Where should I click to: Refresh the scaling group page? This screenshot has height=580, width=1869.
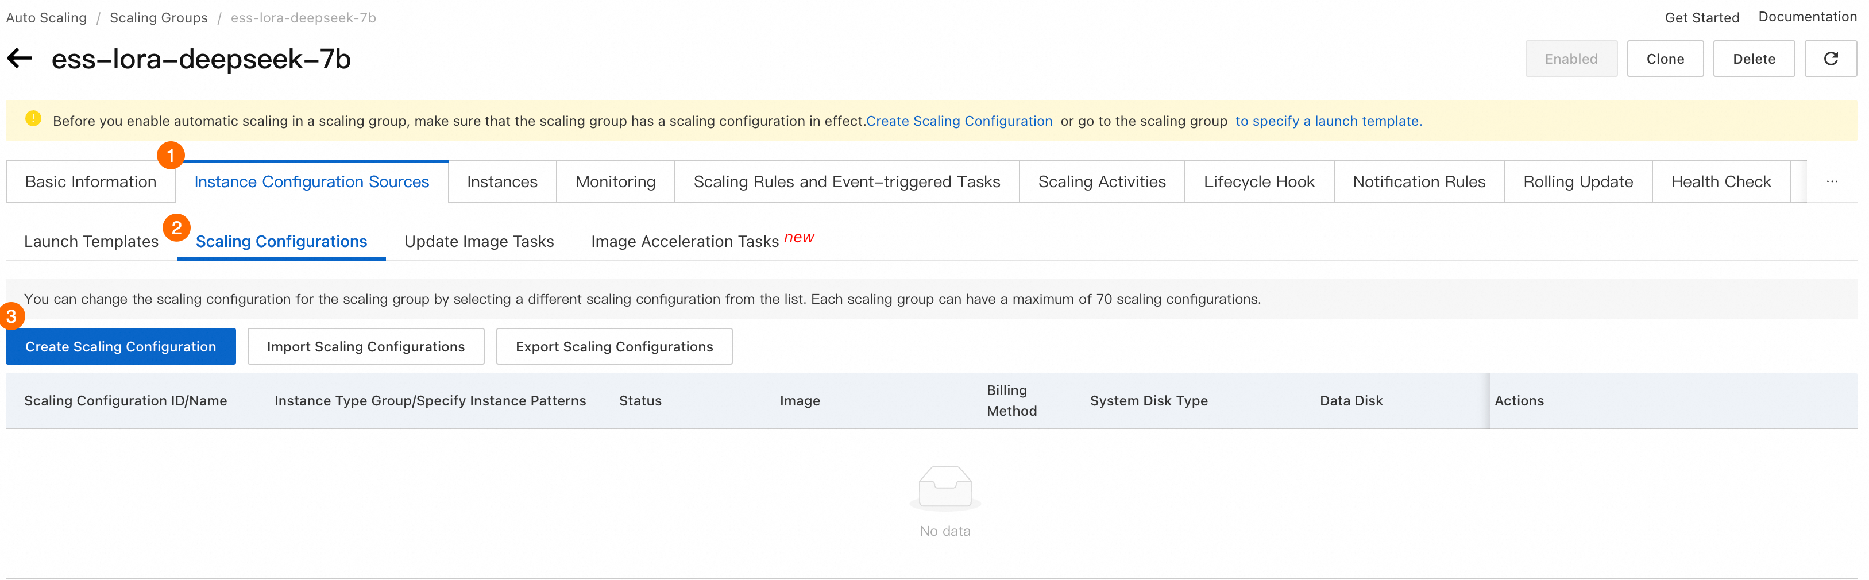tap(1830, 59)
